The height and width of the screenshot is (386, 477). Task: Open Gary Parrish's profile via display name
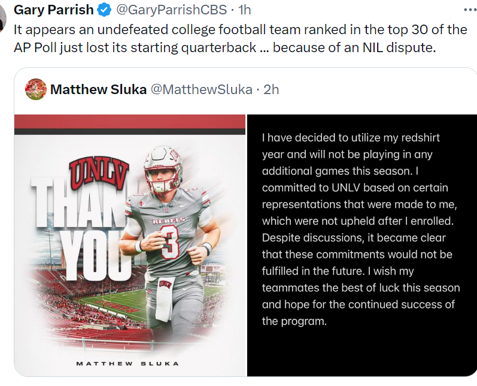pyautogui.click(x=53, y=10)
